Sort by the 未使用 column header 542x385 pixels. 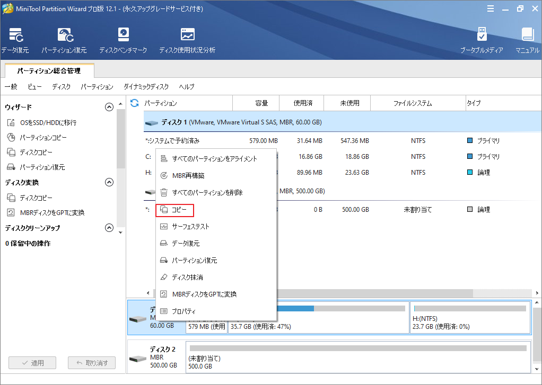point(347,103)
